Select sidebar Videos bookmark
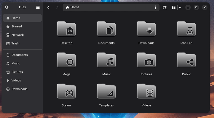 [x=22, y=80]
